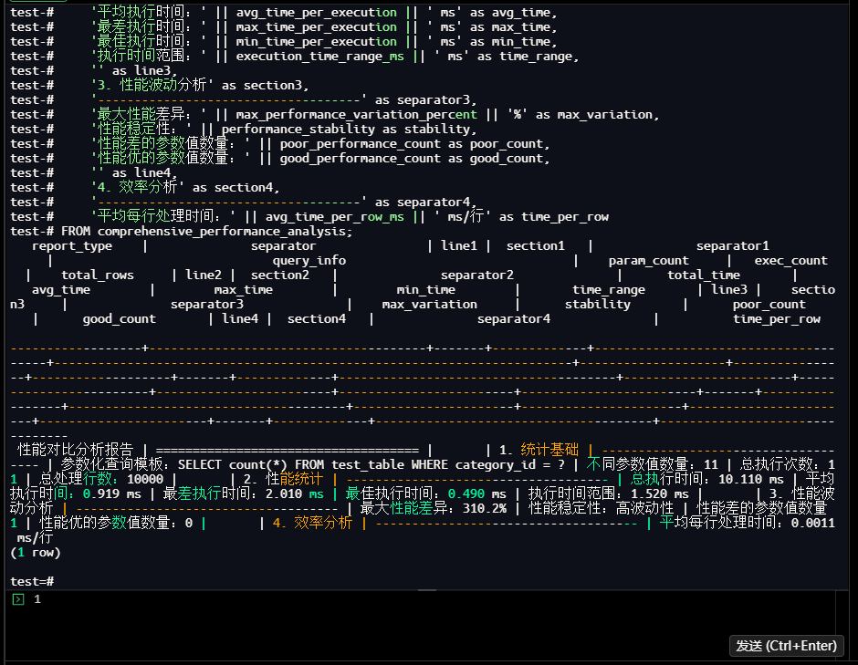Select the '性能对比分析报告' report title

point(76,450)
